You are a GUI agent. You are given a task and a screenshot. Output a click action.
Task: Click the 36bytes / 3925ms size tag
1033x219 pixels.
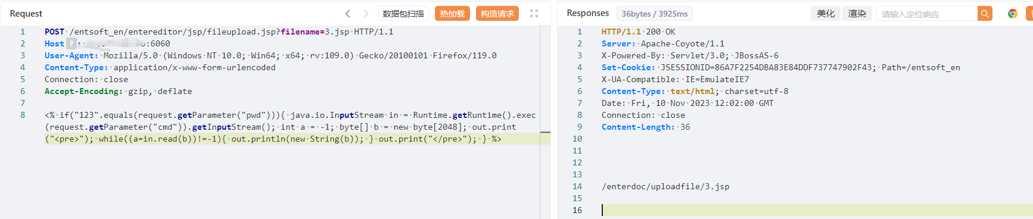654,14
